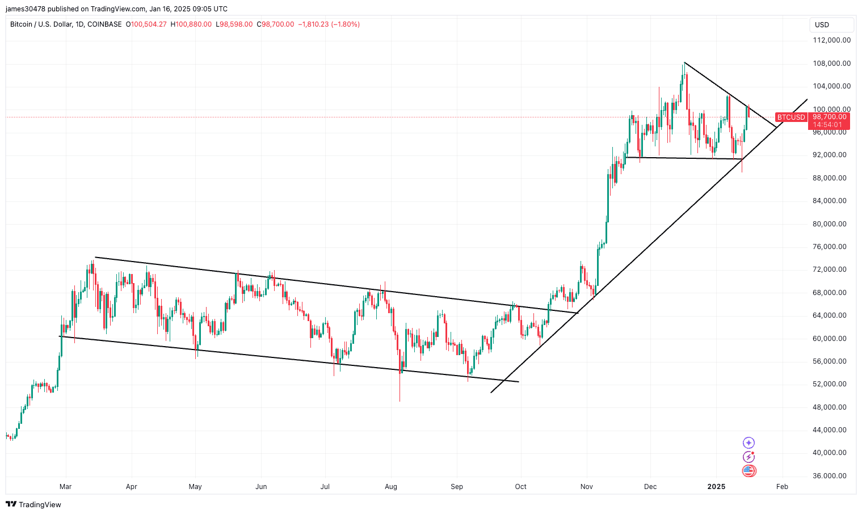Click the 112,000.00 price axis label

(x=832, y=40)
